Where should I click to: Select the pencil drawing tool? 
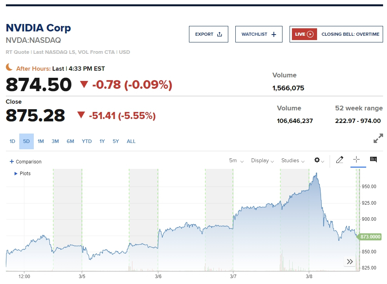pos(340,159)
